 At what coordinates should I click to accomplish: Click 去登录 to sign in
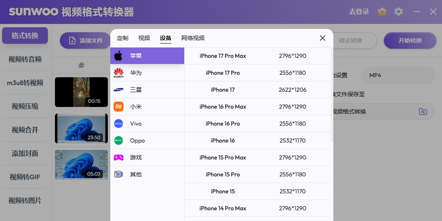coord(359,12)
